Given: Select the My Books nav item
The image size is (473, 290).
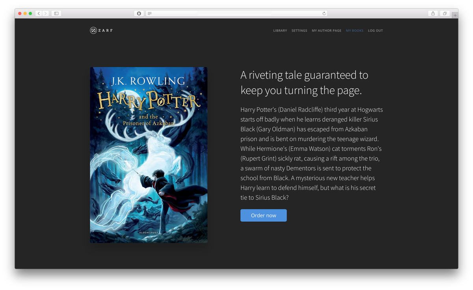Looking at the screenshot, I should pos(355,30).
